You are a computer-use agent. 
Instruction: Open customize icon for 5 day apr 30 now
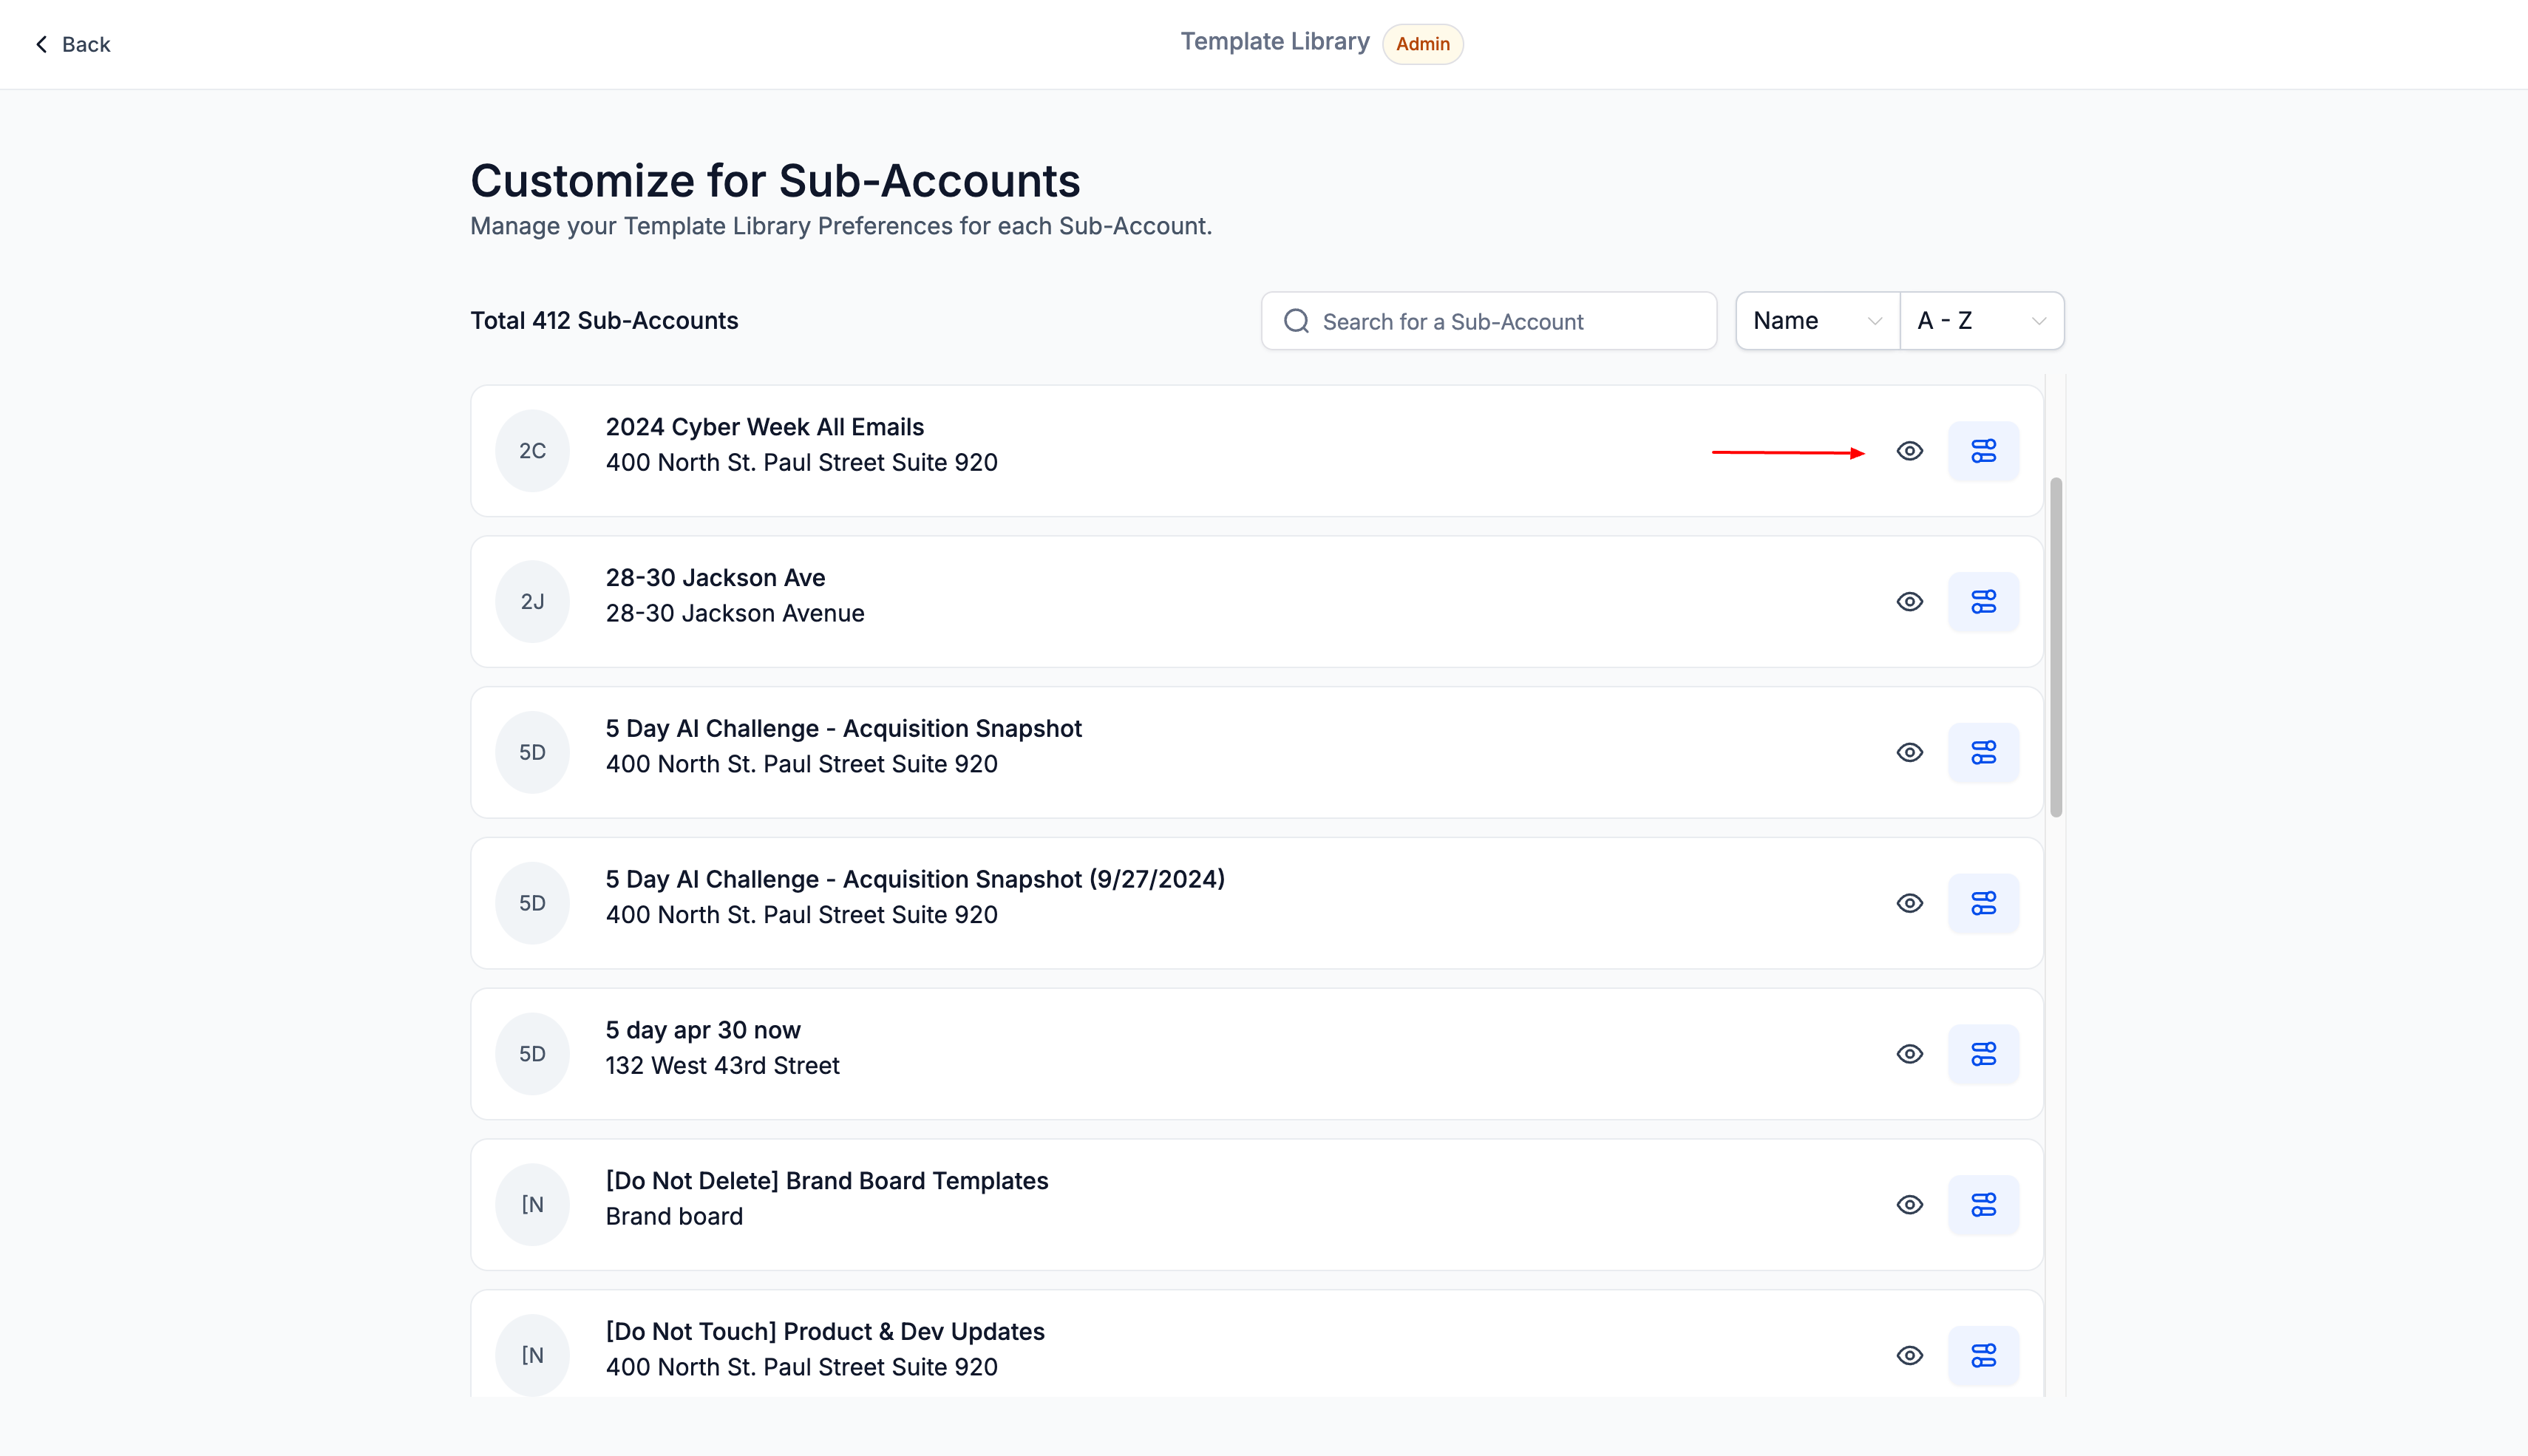point(1983,1054)
